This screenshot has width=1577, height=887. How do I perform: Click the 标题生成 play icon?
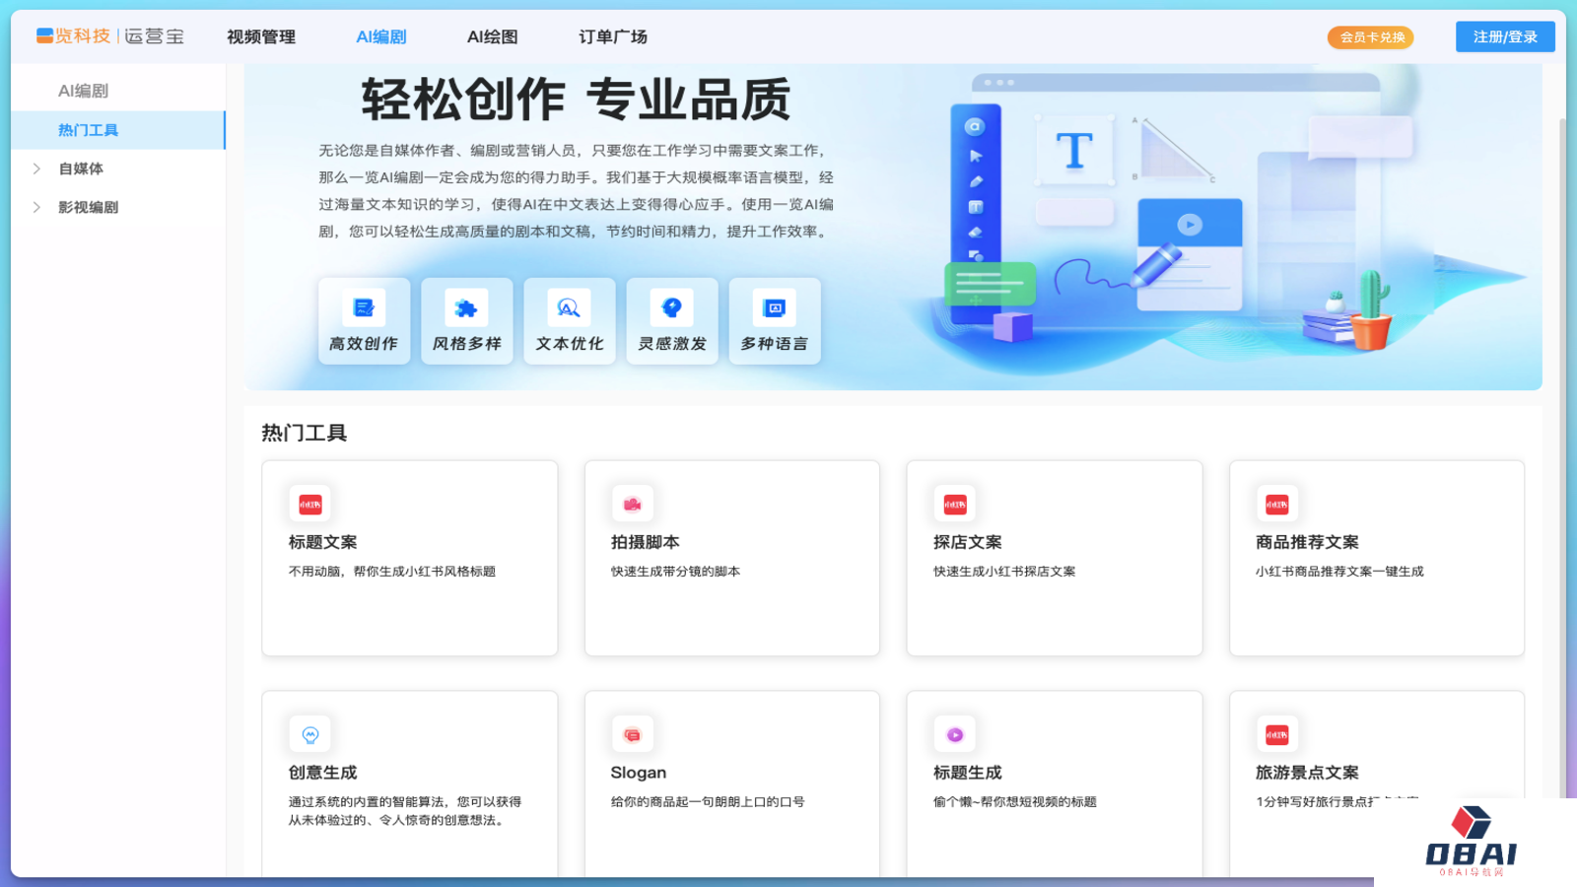pyautogui.click(x=954, y=733)
